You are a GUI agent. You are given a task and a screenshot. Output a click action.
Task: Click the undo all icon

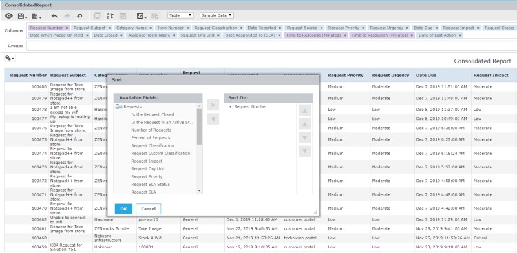79,15
